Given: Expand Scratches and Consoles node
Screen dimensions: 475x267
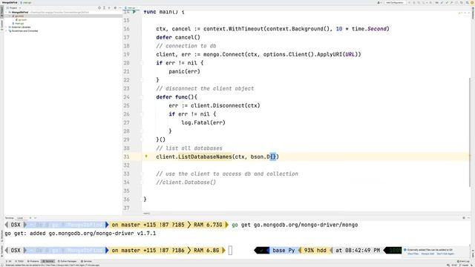Looking at the screenshot, I should [7, 31].
